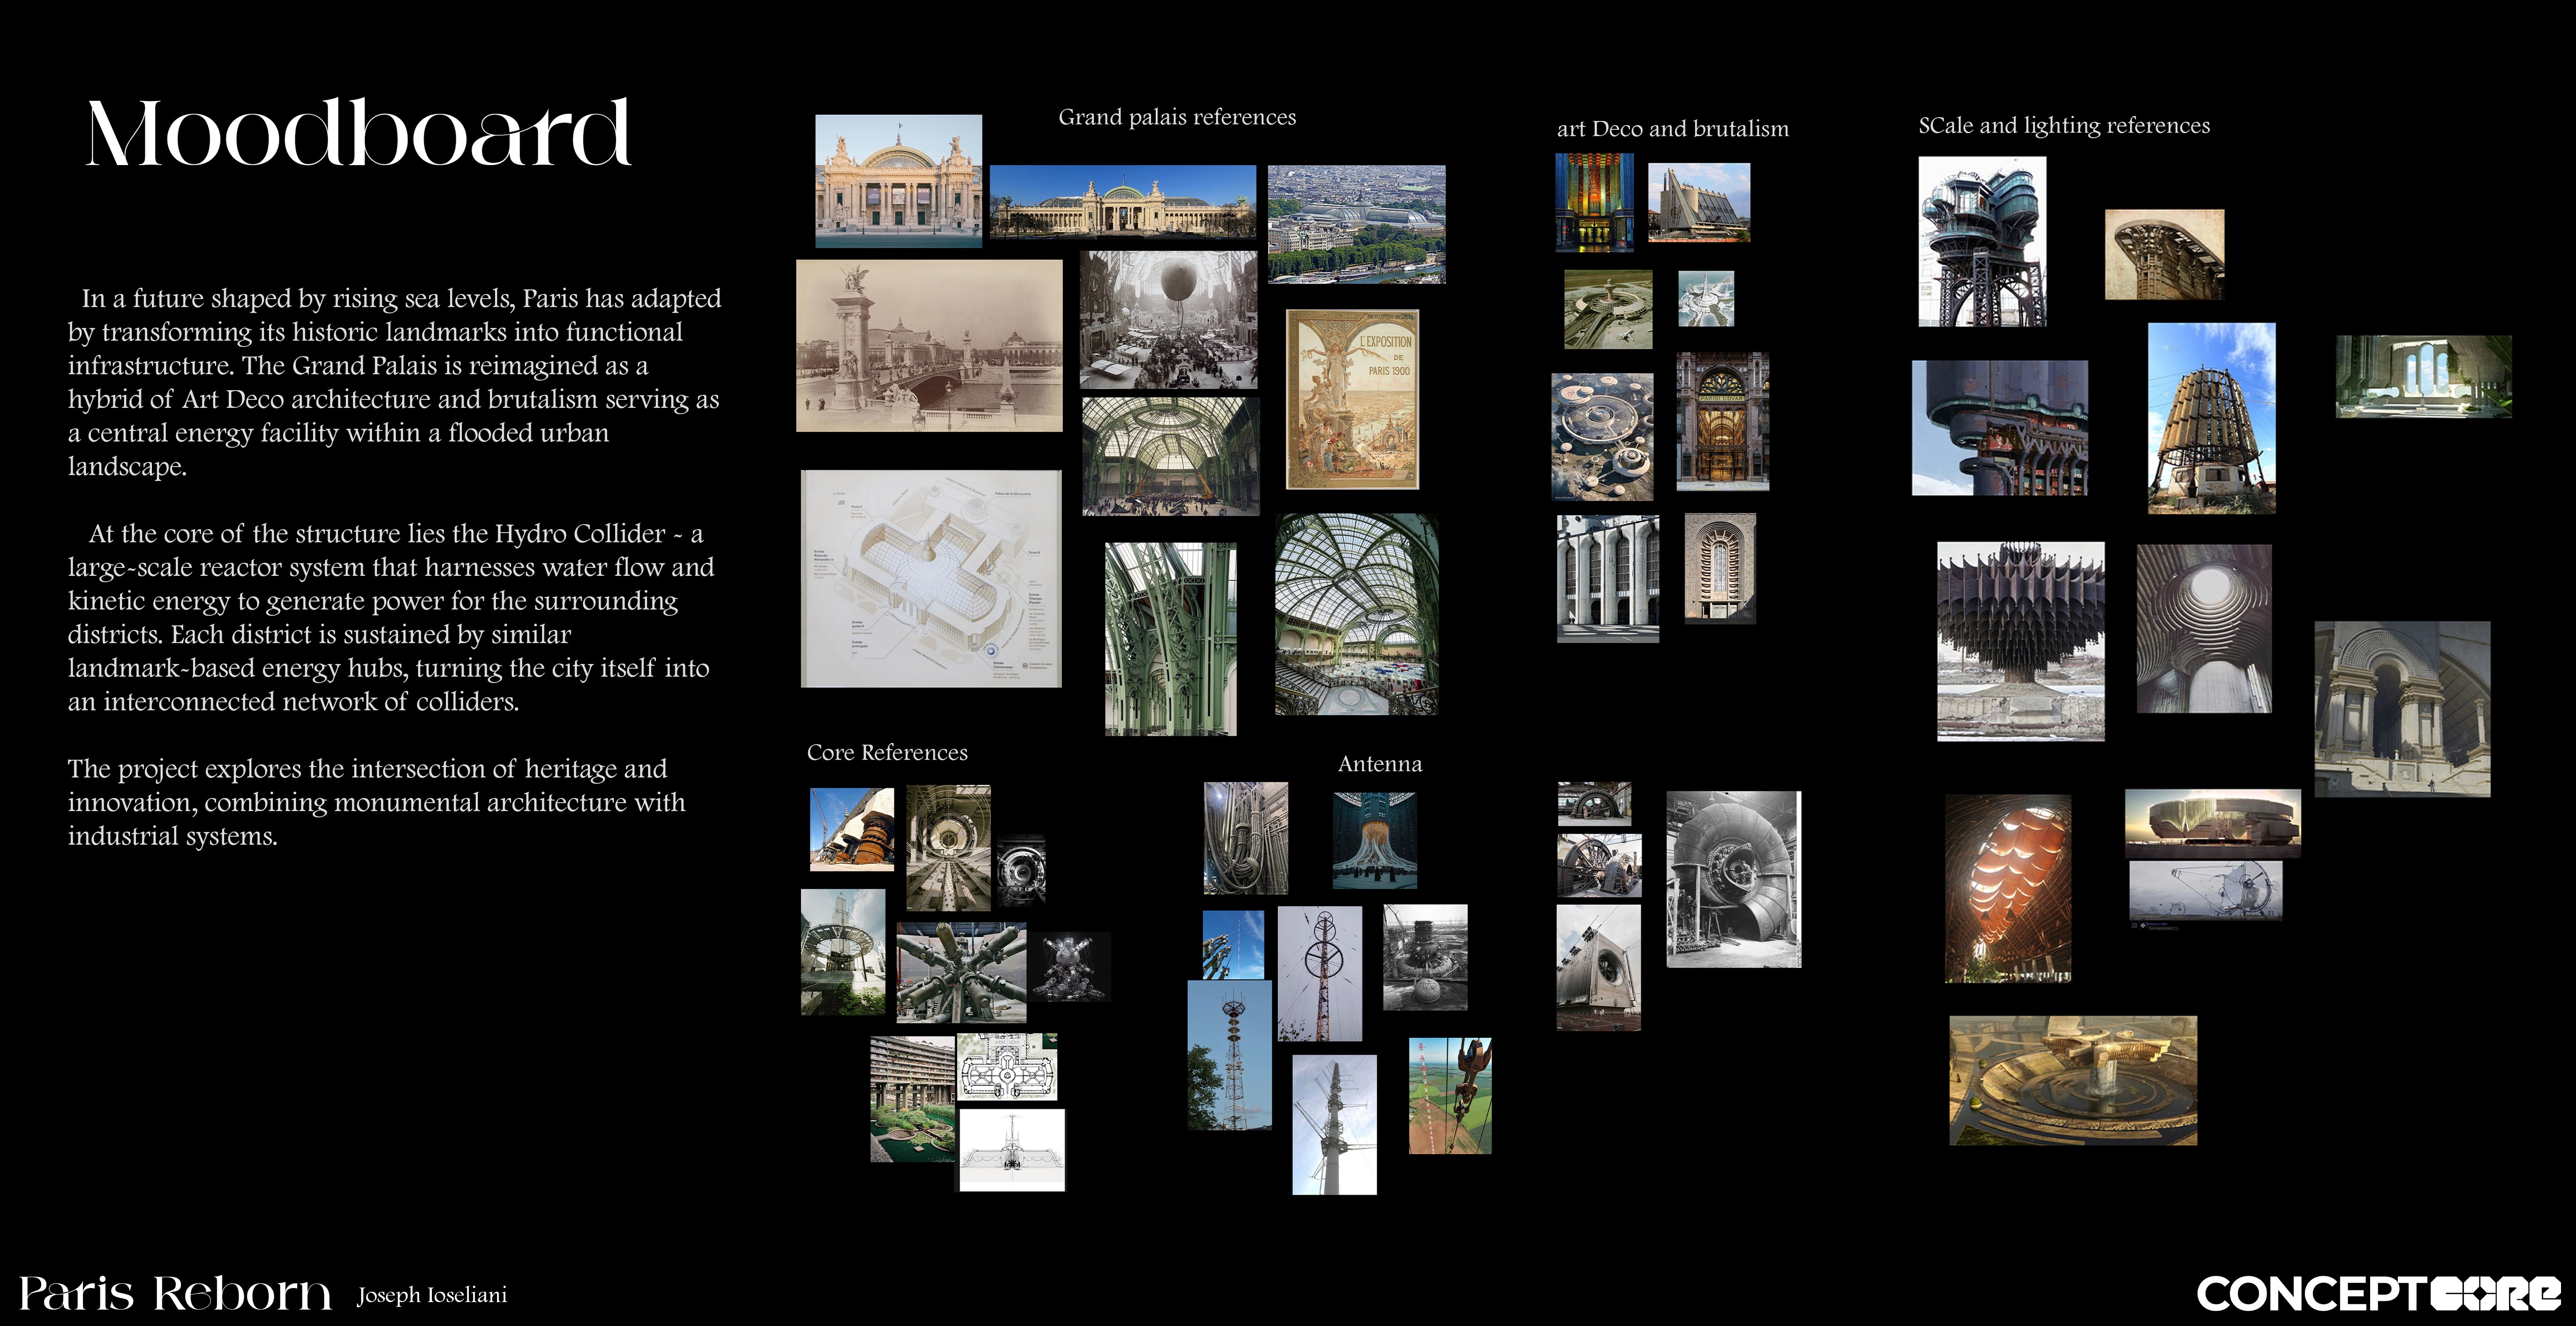This screenshot has width=2576, height=1326.
Task: Click the Moodboard title heading
Action: coord(358,133)
